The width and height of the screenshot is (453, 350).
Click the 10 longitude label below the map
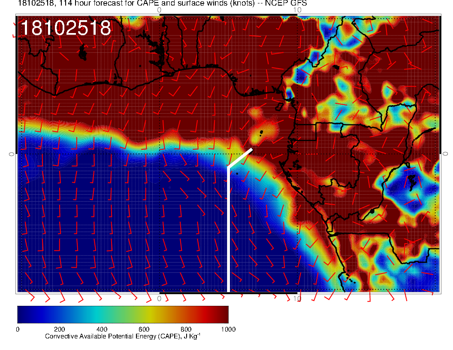point(296,298)
